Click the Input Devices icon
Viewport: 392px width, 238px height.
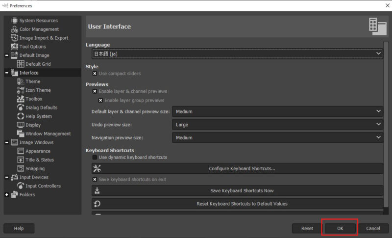[15, 177]
